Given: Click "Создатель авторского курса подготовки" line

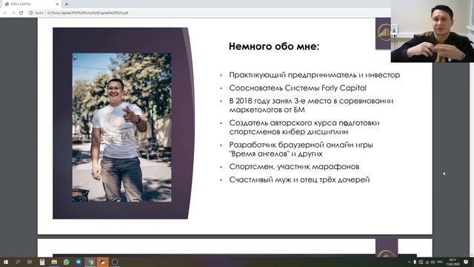Looking at the screenshot, I should click(304, 123).
